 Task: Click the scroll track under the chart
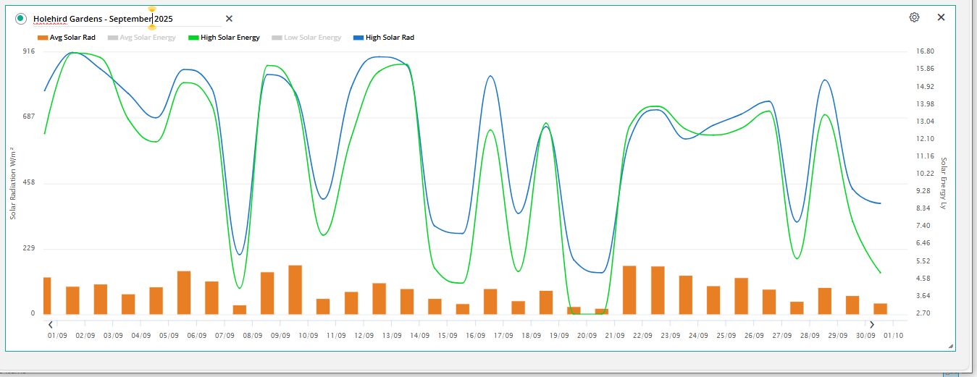(464, 324)
